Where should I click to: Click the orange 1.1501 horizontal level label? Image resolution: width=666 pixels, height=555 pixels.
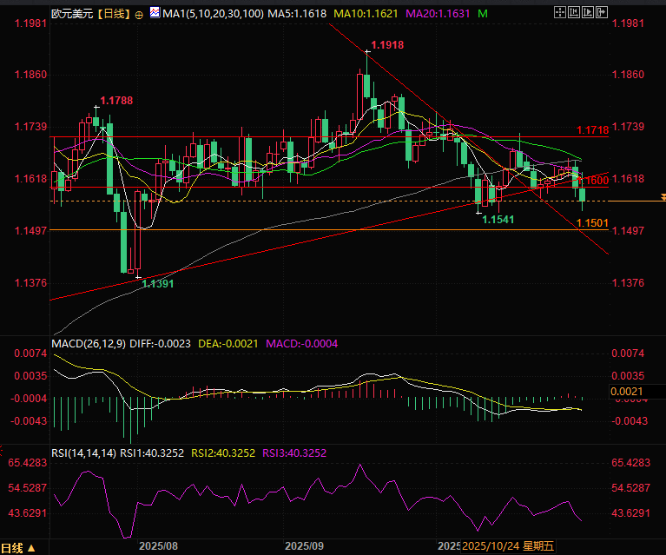point(591,223)
